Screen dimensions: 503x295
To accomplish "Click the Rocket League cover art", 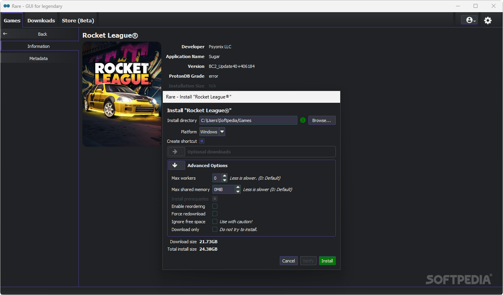I will point(122,94).
